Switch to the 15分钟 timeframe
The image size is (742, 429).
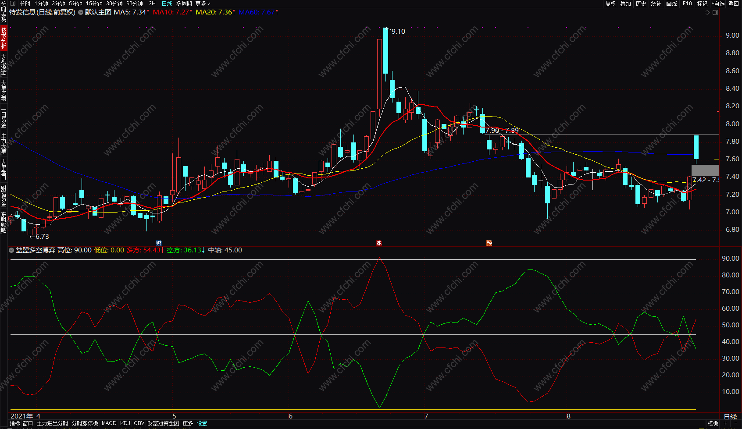94,4
